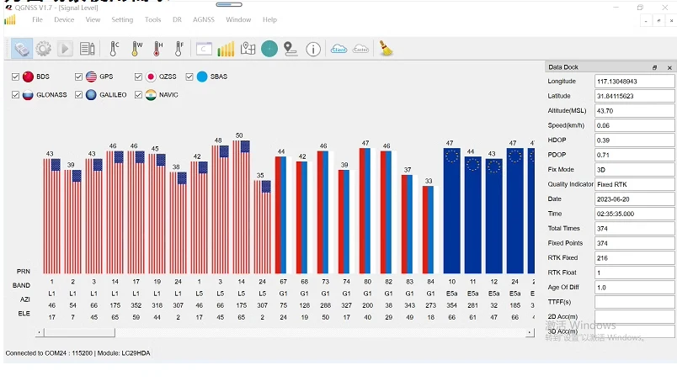Viewport: 677px width, 381px height.
Task: Expand the Window menu
Action: click(238, 19)
